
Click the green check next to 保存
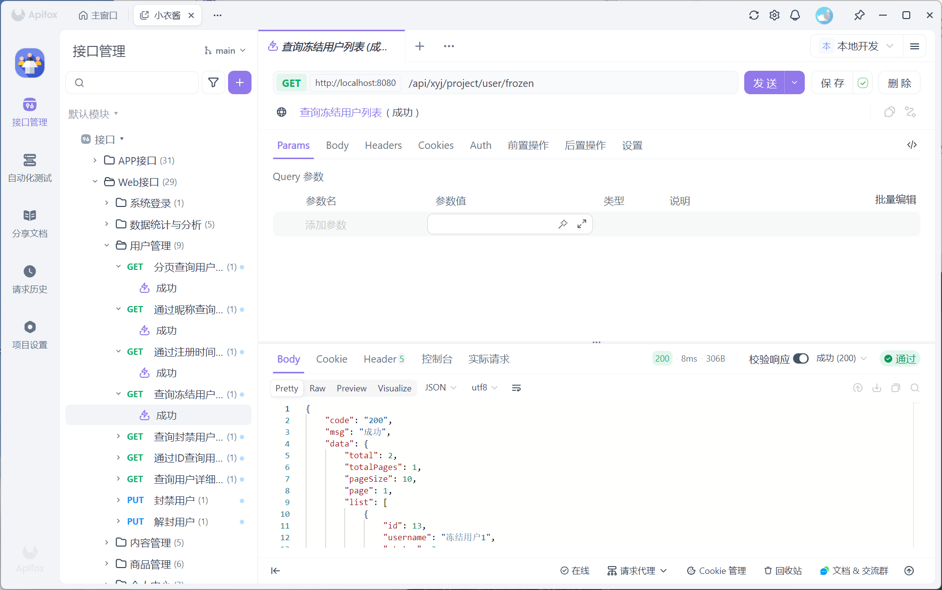coord(862,83)
